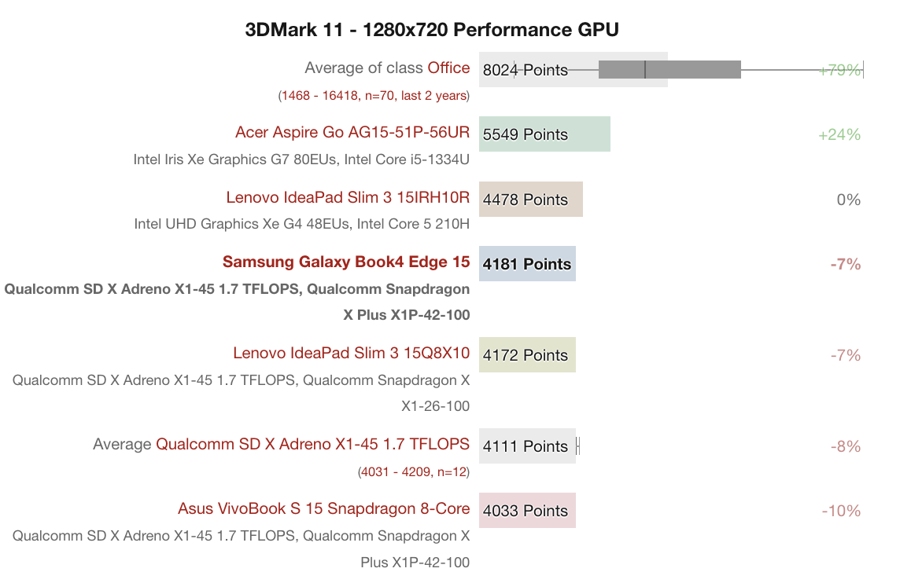This screenshot has width=900, height=583.
Task: Open Lenovo IdeaPad Slim 3 15Q8X10 link
Action: (x=351, y=354)
